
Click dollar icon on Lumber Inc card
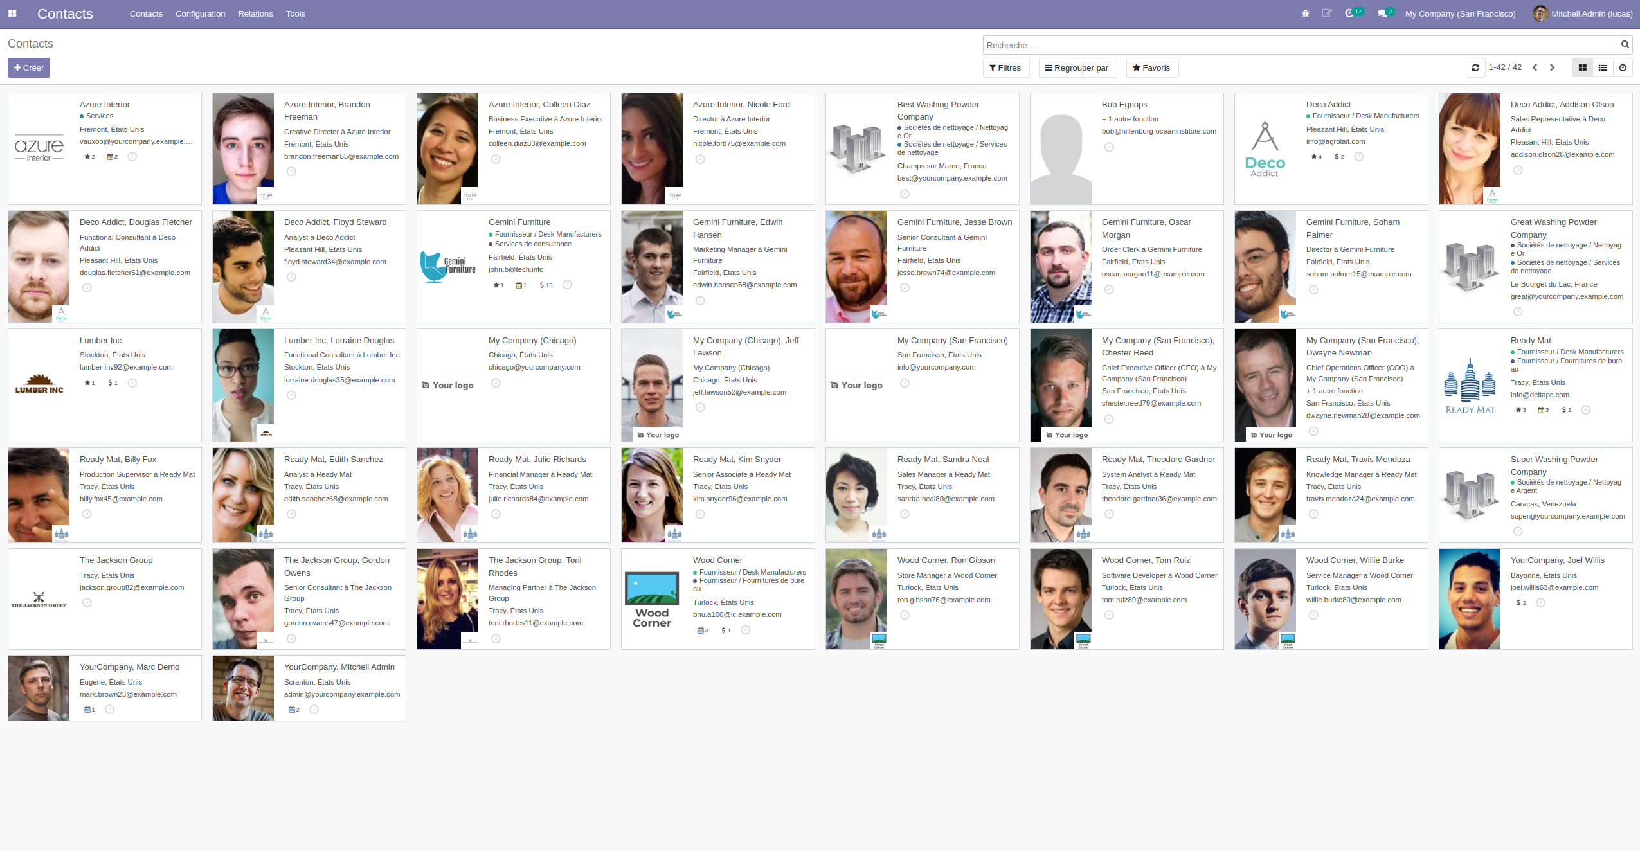coord(113,383)
